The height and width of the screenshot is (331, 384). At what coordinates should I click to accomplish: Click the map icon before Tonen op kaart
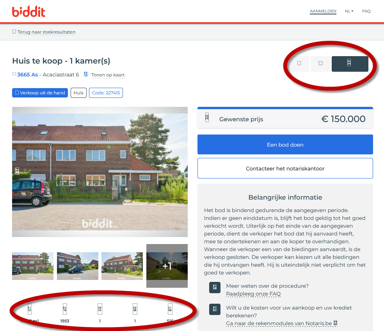click(x=85, y=74)
